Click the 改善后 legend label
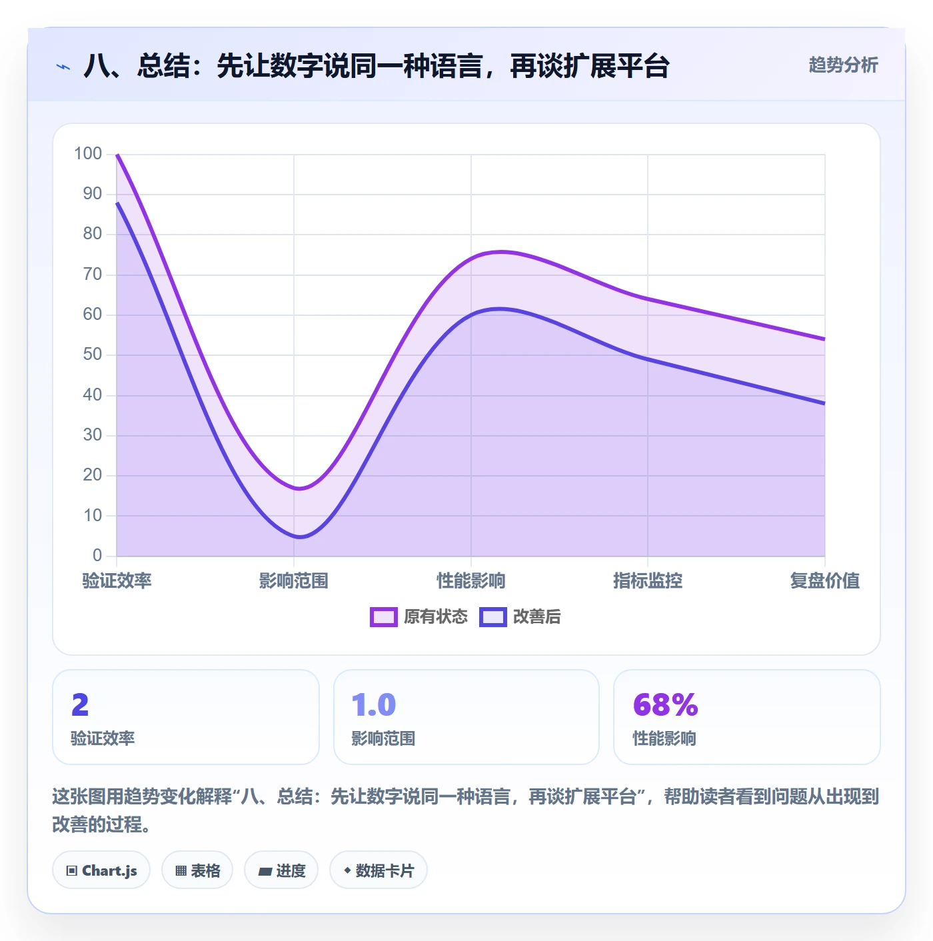The image size is (933, 941). tap(536, 617)
